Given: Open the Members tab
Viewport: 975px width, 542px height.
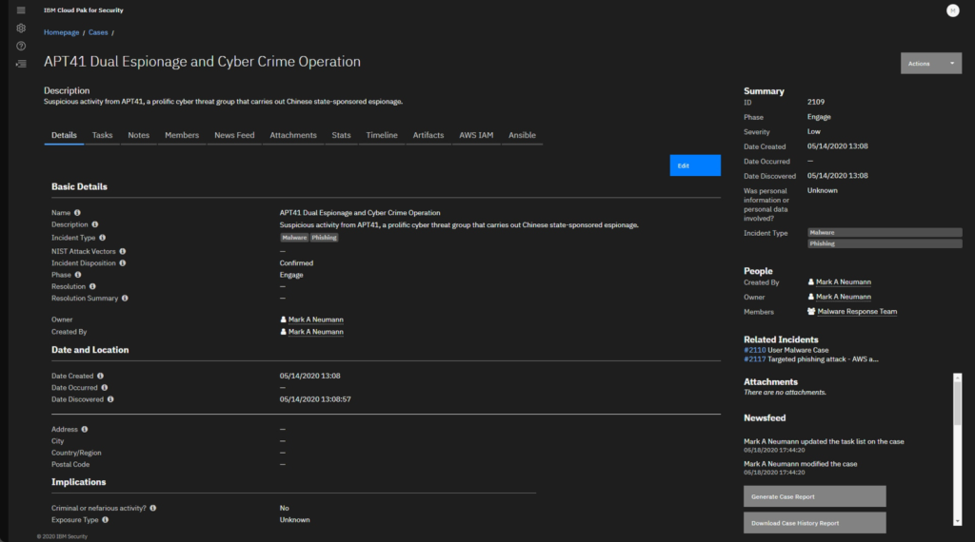Looking at the screenshot, I should (x=182, y=135).
